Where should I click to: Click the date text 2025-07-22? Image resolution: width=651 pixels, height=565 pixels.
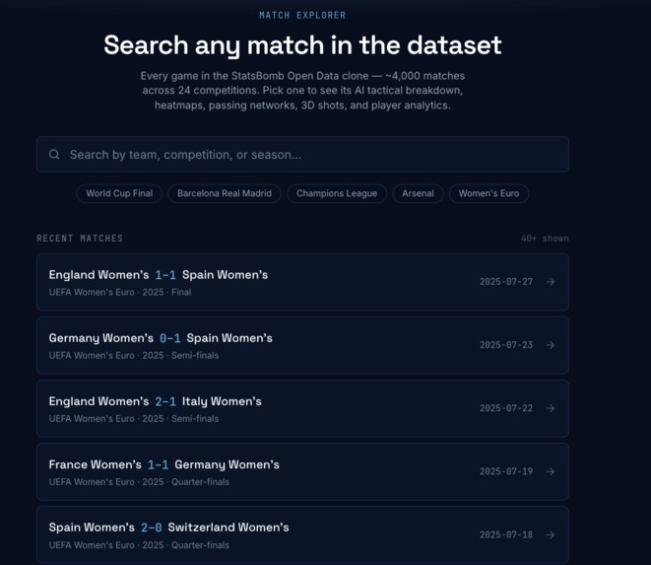[506, 408]
